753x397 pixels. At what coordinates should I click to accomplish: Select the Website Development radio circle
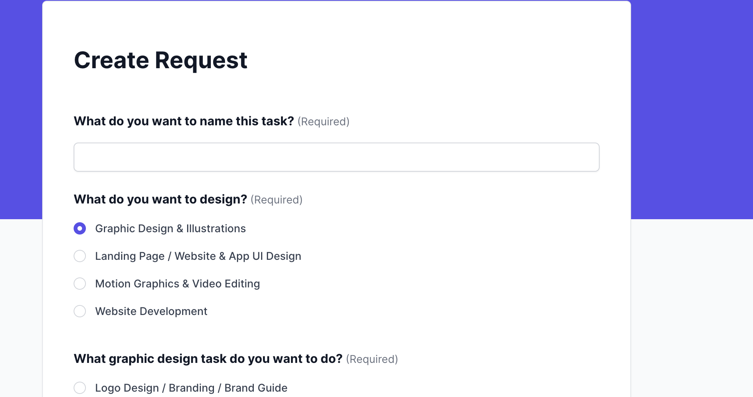pyautogui.click(x=80, y=311)
